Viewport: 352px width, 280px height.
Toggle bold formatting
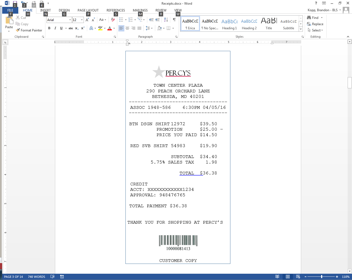pos(49,28)
